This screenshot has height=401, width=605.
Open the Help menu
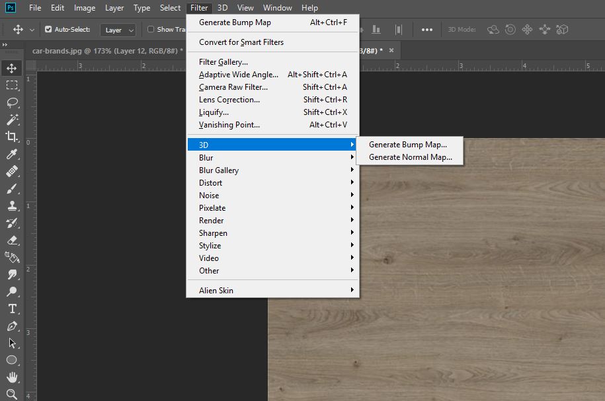tap(310, 8)
